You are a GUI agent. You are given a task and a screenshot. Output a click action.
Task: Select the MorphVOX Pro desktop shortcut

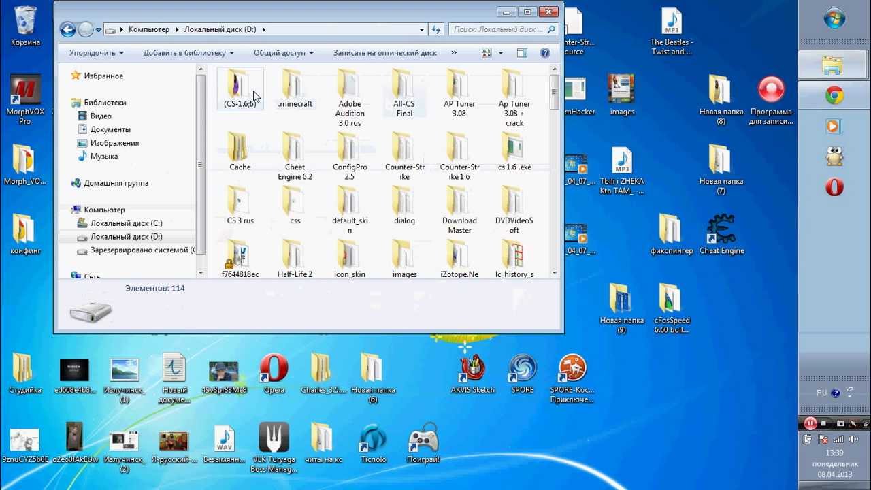click(24, 100)
